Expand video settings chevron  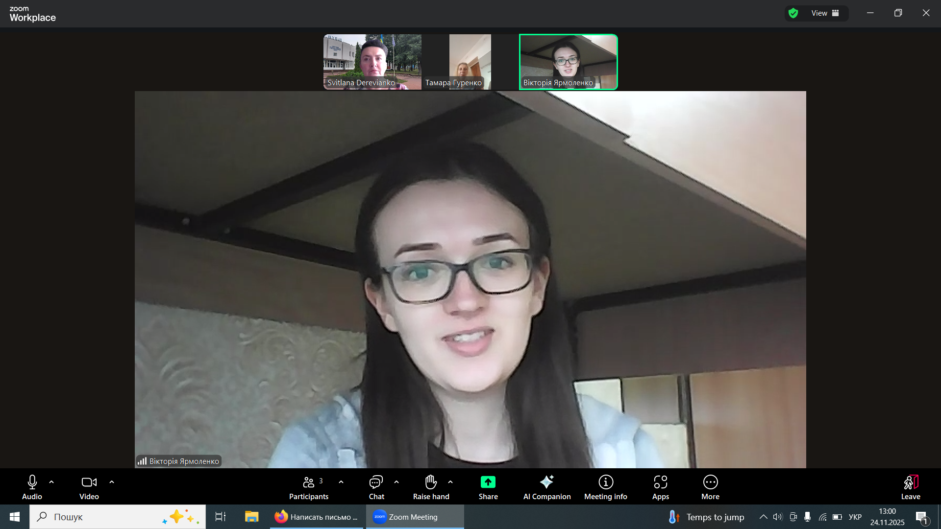click(x=112, y=482)
